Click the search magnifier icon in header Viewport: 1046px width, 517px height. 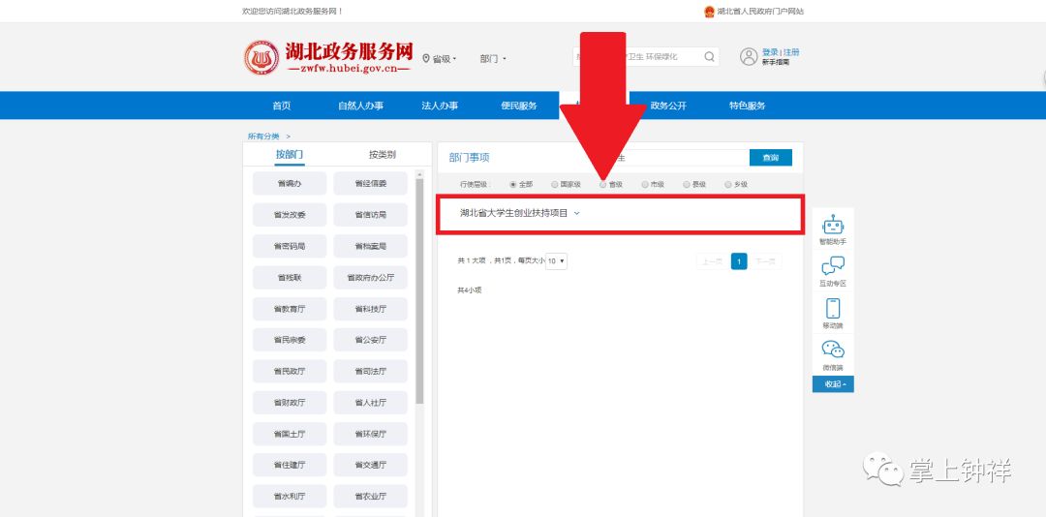point(709,57)
